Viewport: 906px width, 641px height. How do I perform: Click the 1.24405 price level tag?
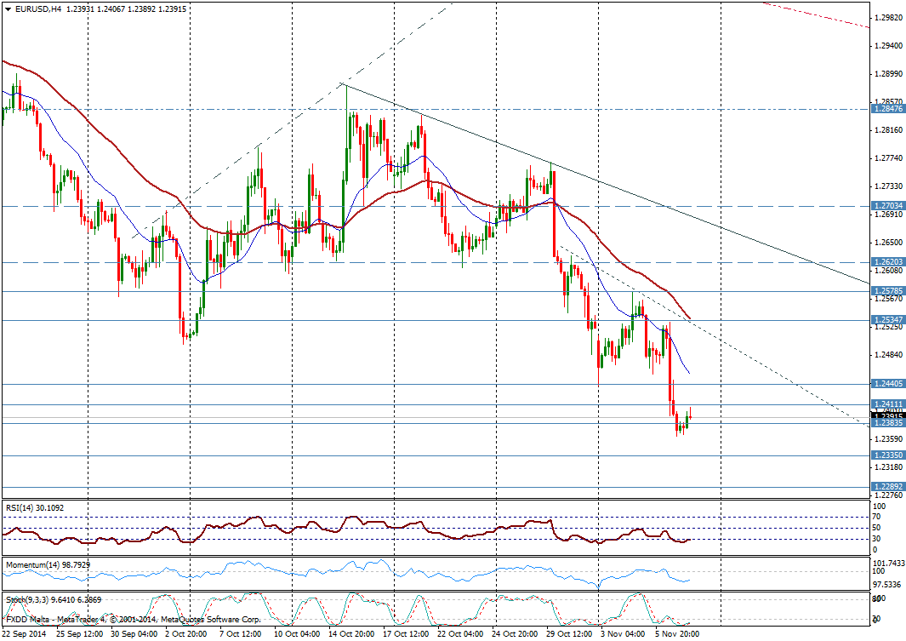coord(888,383)
